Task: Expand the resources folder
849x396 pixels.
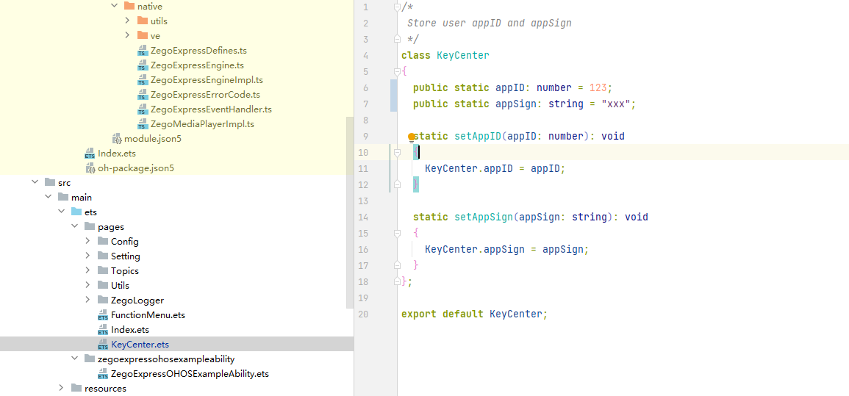Action: point(61,388)
